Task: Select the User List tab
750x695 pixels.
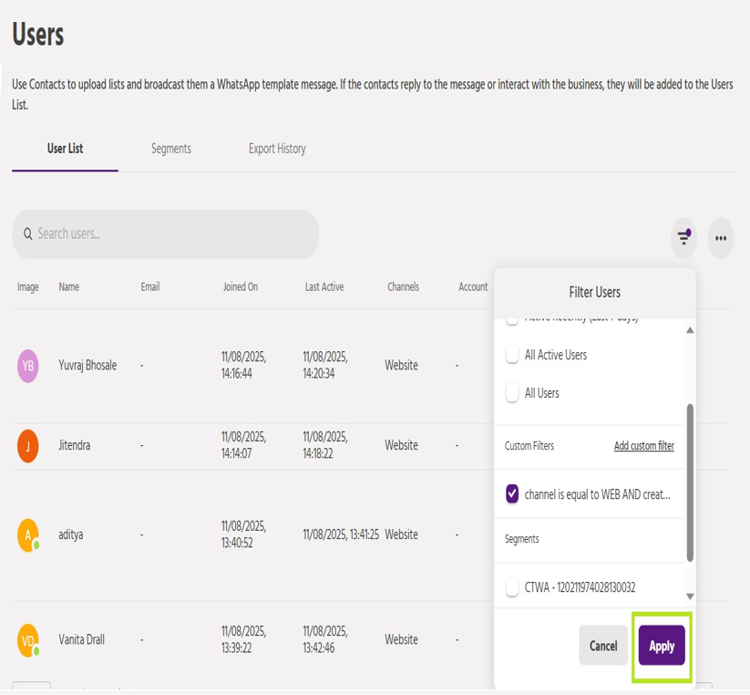Action: [65, 149]
